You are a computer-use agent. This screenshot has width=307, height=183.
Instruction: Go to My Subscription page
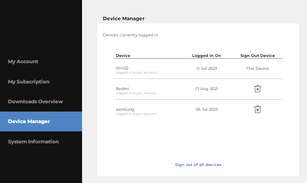[x=29, y=82]
